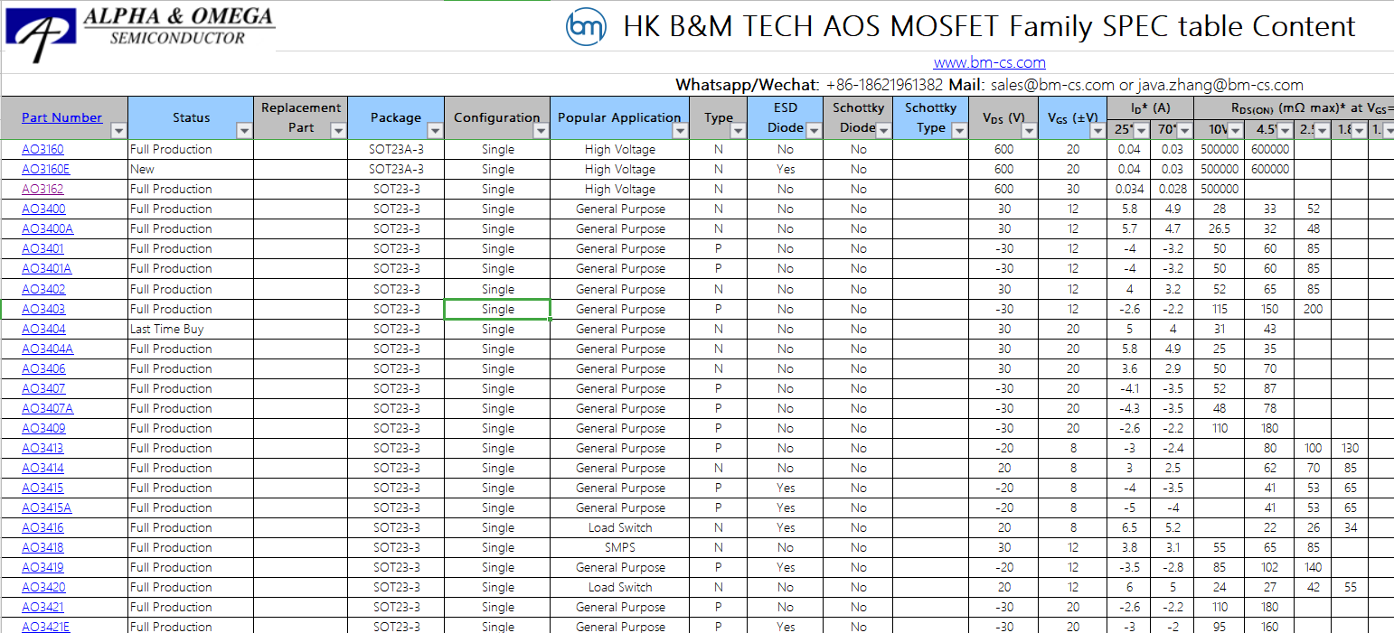Open the AO3162 part link
1394x633 pixels.
(x=42, y=189)
